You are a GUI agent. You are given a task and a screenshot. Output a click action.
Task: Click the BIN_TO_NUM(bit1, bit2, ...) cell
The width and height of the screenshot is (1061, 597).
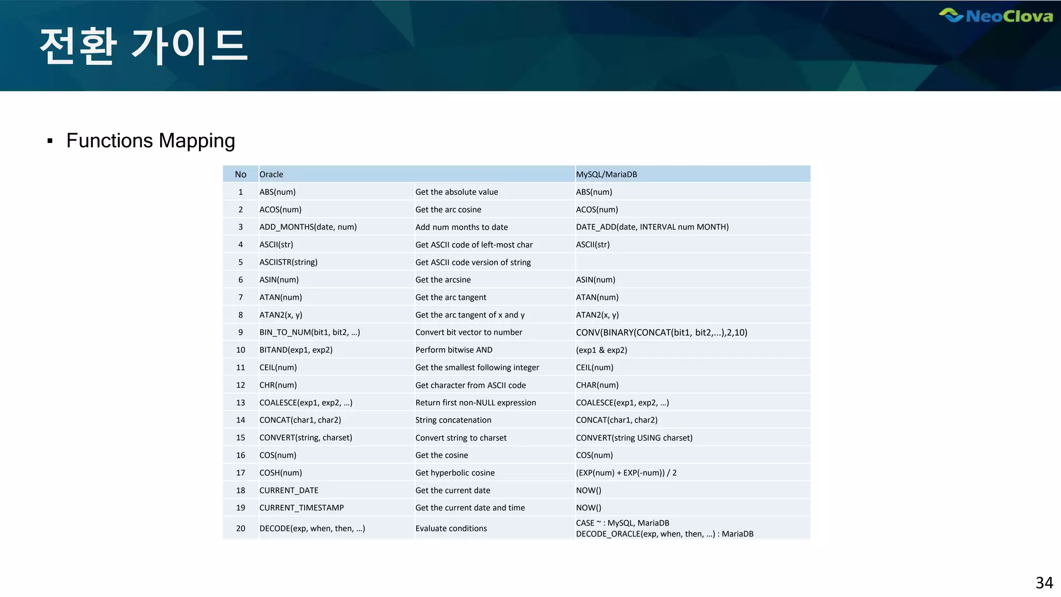309,332
